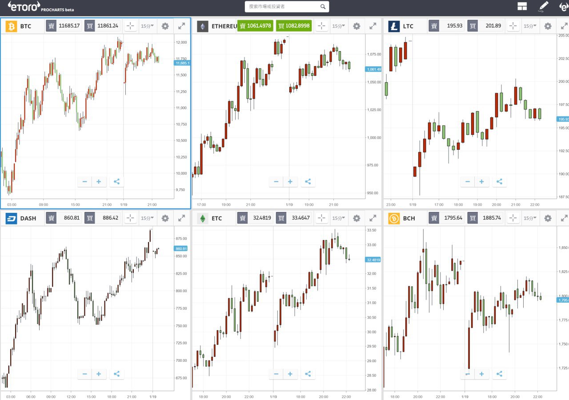The width and height of the screenshot is (569, 400).
Task: Click the Bitcoin logo icon
Action: click(x=11, y=26)
